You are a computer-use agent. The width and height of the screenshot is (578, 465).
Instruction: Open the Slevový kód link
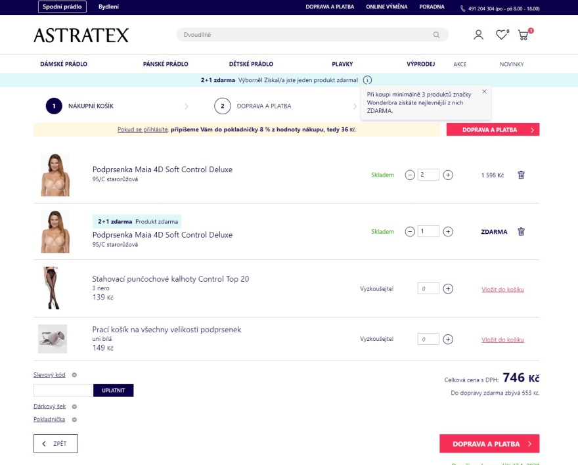pyautogui.click(x=49, y=375)
